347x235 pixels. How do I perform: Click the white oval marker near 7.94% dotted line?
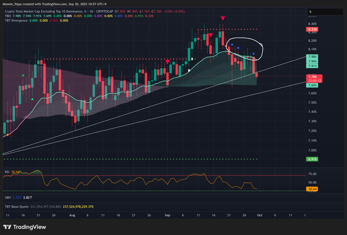192,59
